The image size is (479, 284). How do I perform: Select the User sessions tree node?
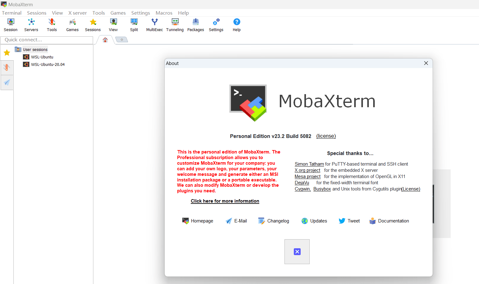(35, 49)
